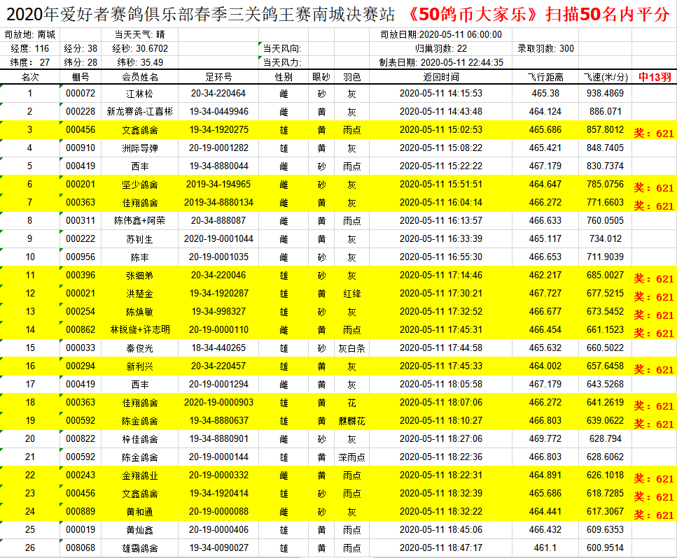Screen dimensions: 677x558
Task: Select return time 2020-05-11 16:33:39
Action: (441, 239)
